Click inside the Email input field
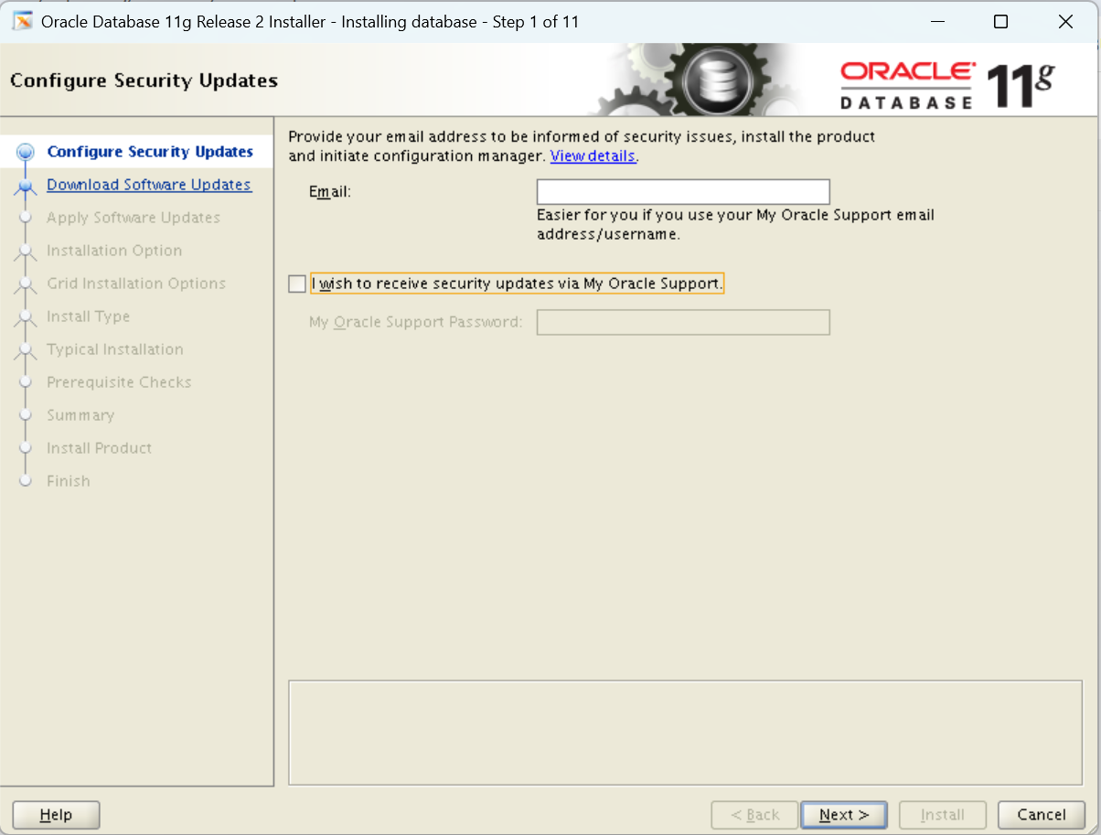 pyautogui.click(x=682, y=191)
